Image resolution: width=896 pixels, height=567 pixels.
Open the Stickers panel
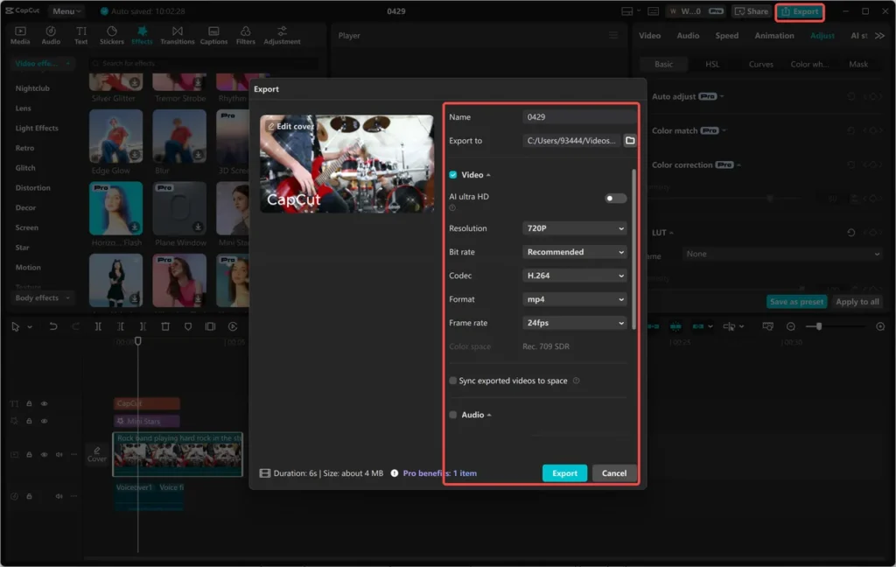point(111,35)
